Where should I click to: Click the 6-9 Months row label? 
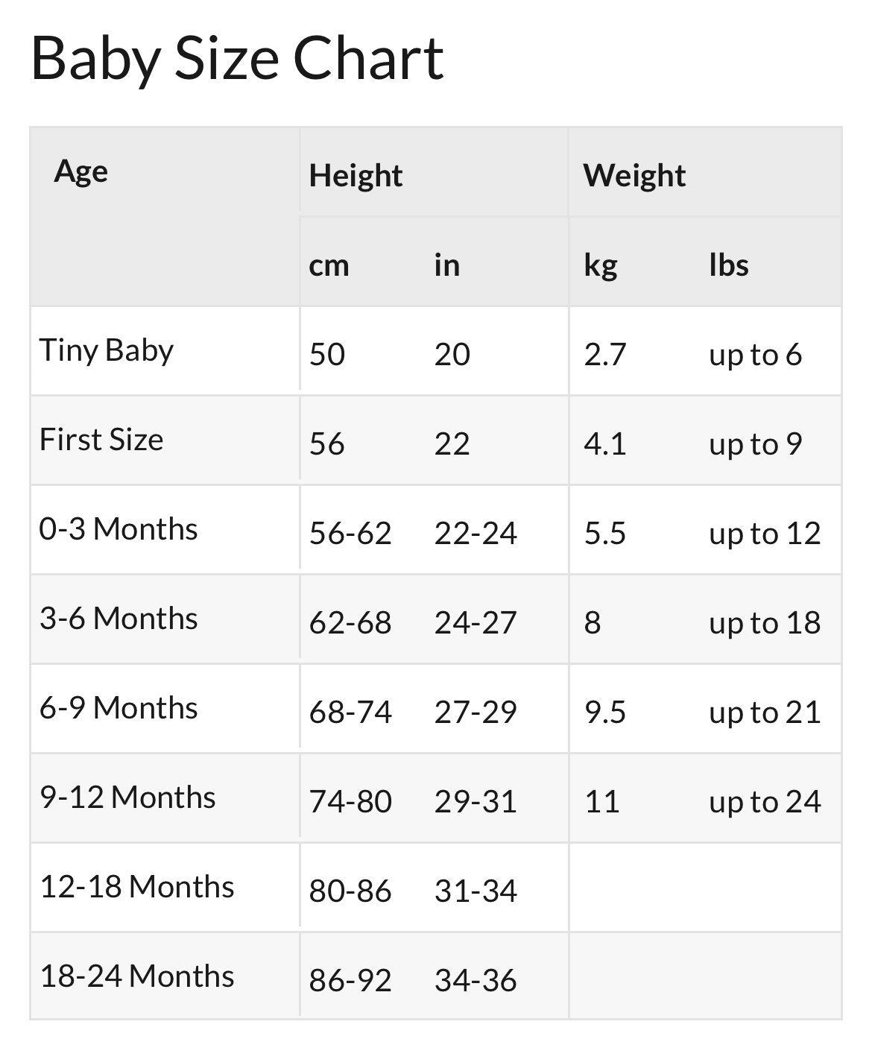pyautogui.click(x=119, y=708)
